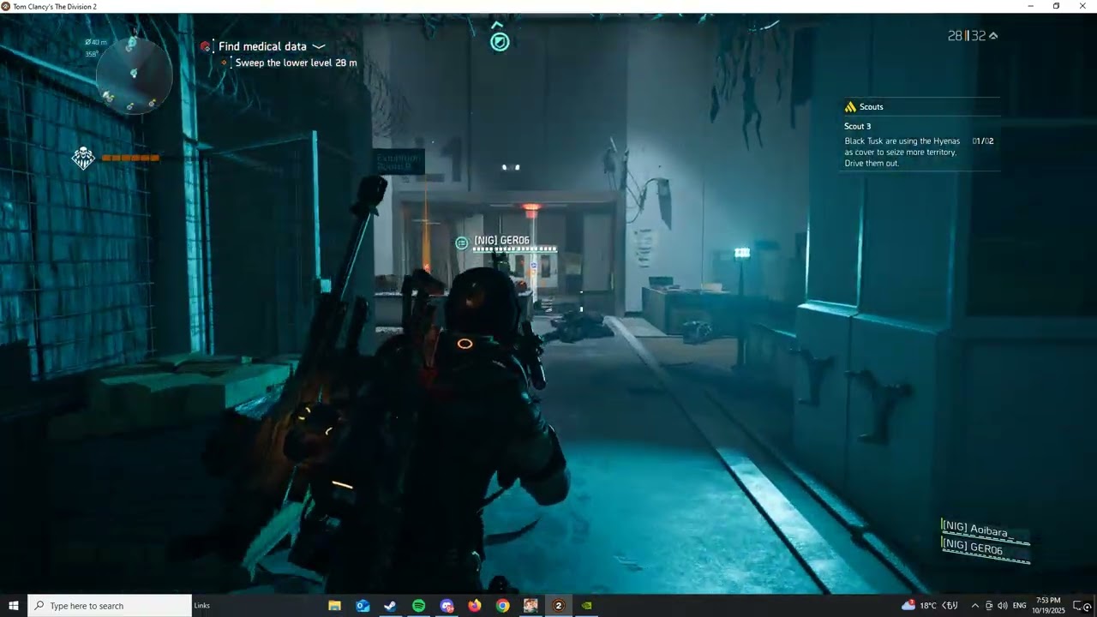Click the GER06 teammate health bar segment
The height and width of the screenshot is (617, 1097).
pos(515,249)
